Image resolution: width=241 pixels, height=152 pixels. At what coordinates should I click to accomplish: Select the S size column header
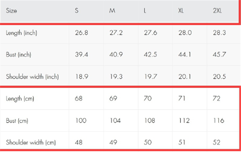pos(77,11)
